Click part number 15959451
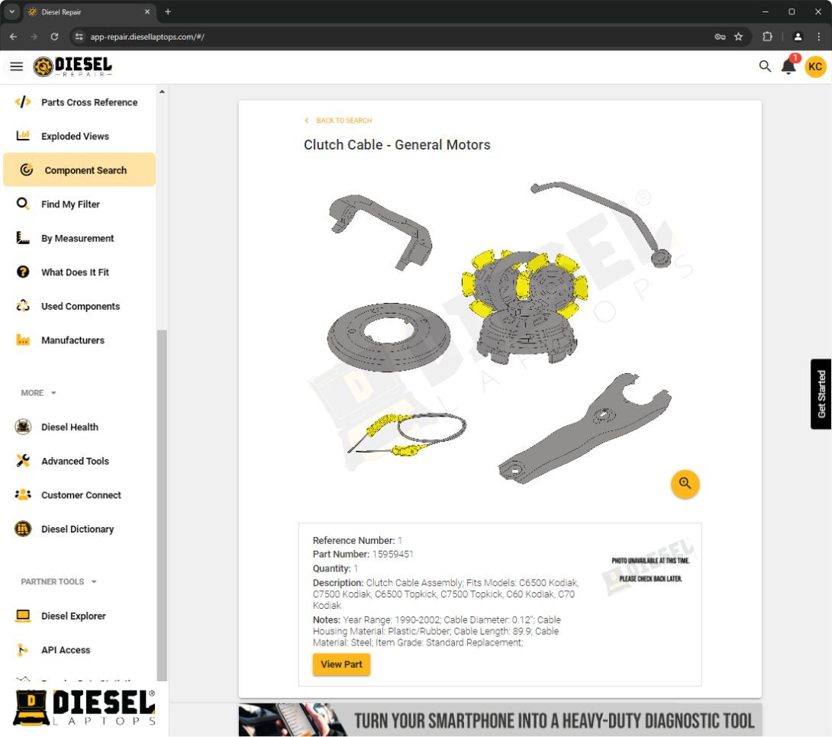Viewport: 832px width, 737px height. pyautogui.click(x=392, y=554)
